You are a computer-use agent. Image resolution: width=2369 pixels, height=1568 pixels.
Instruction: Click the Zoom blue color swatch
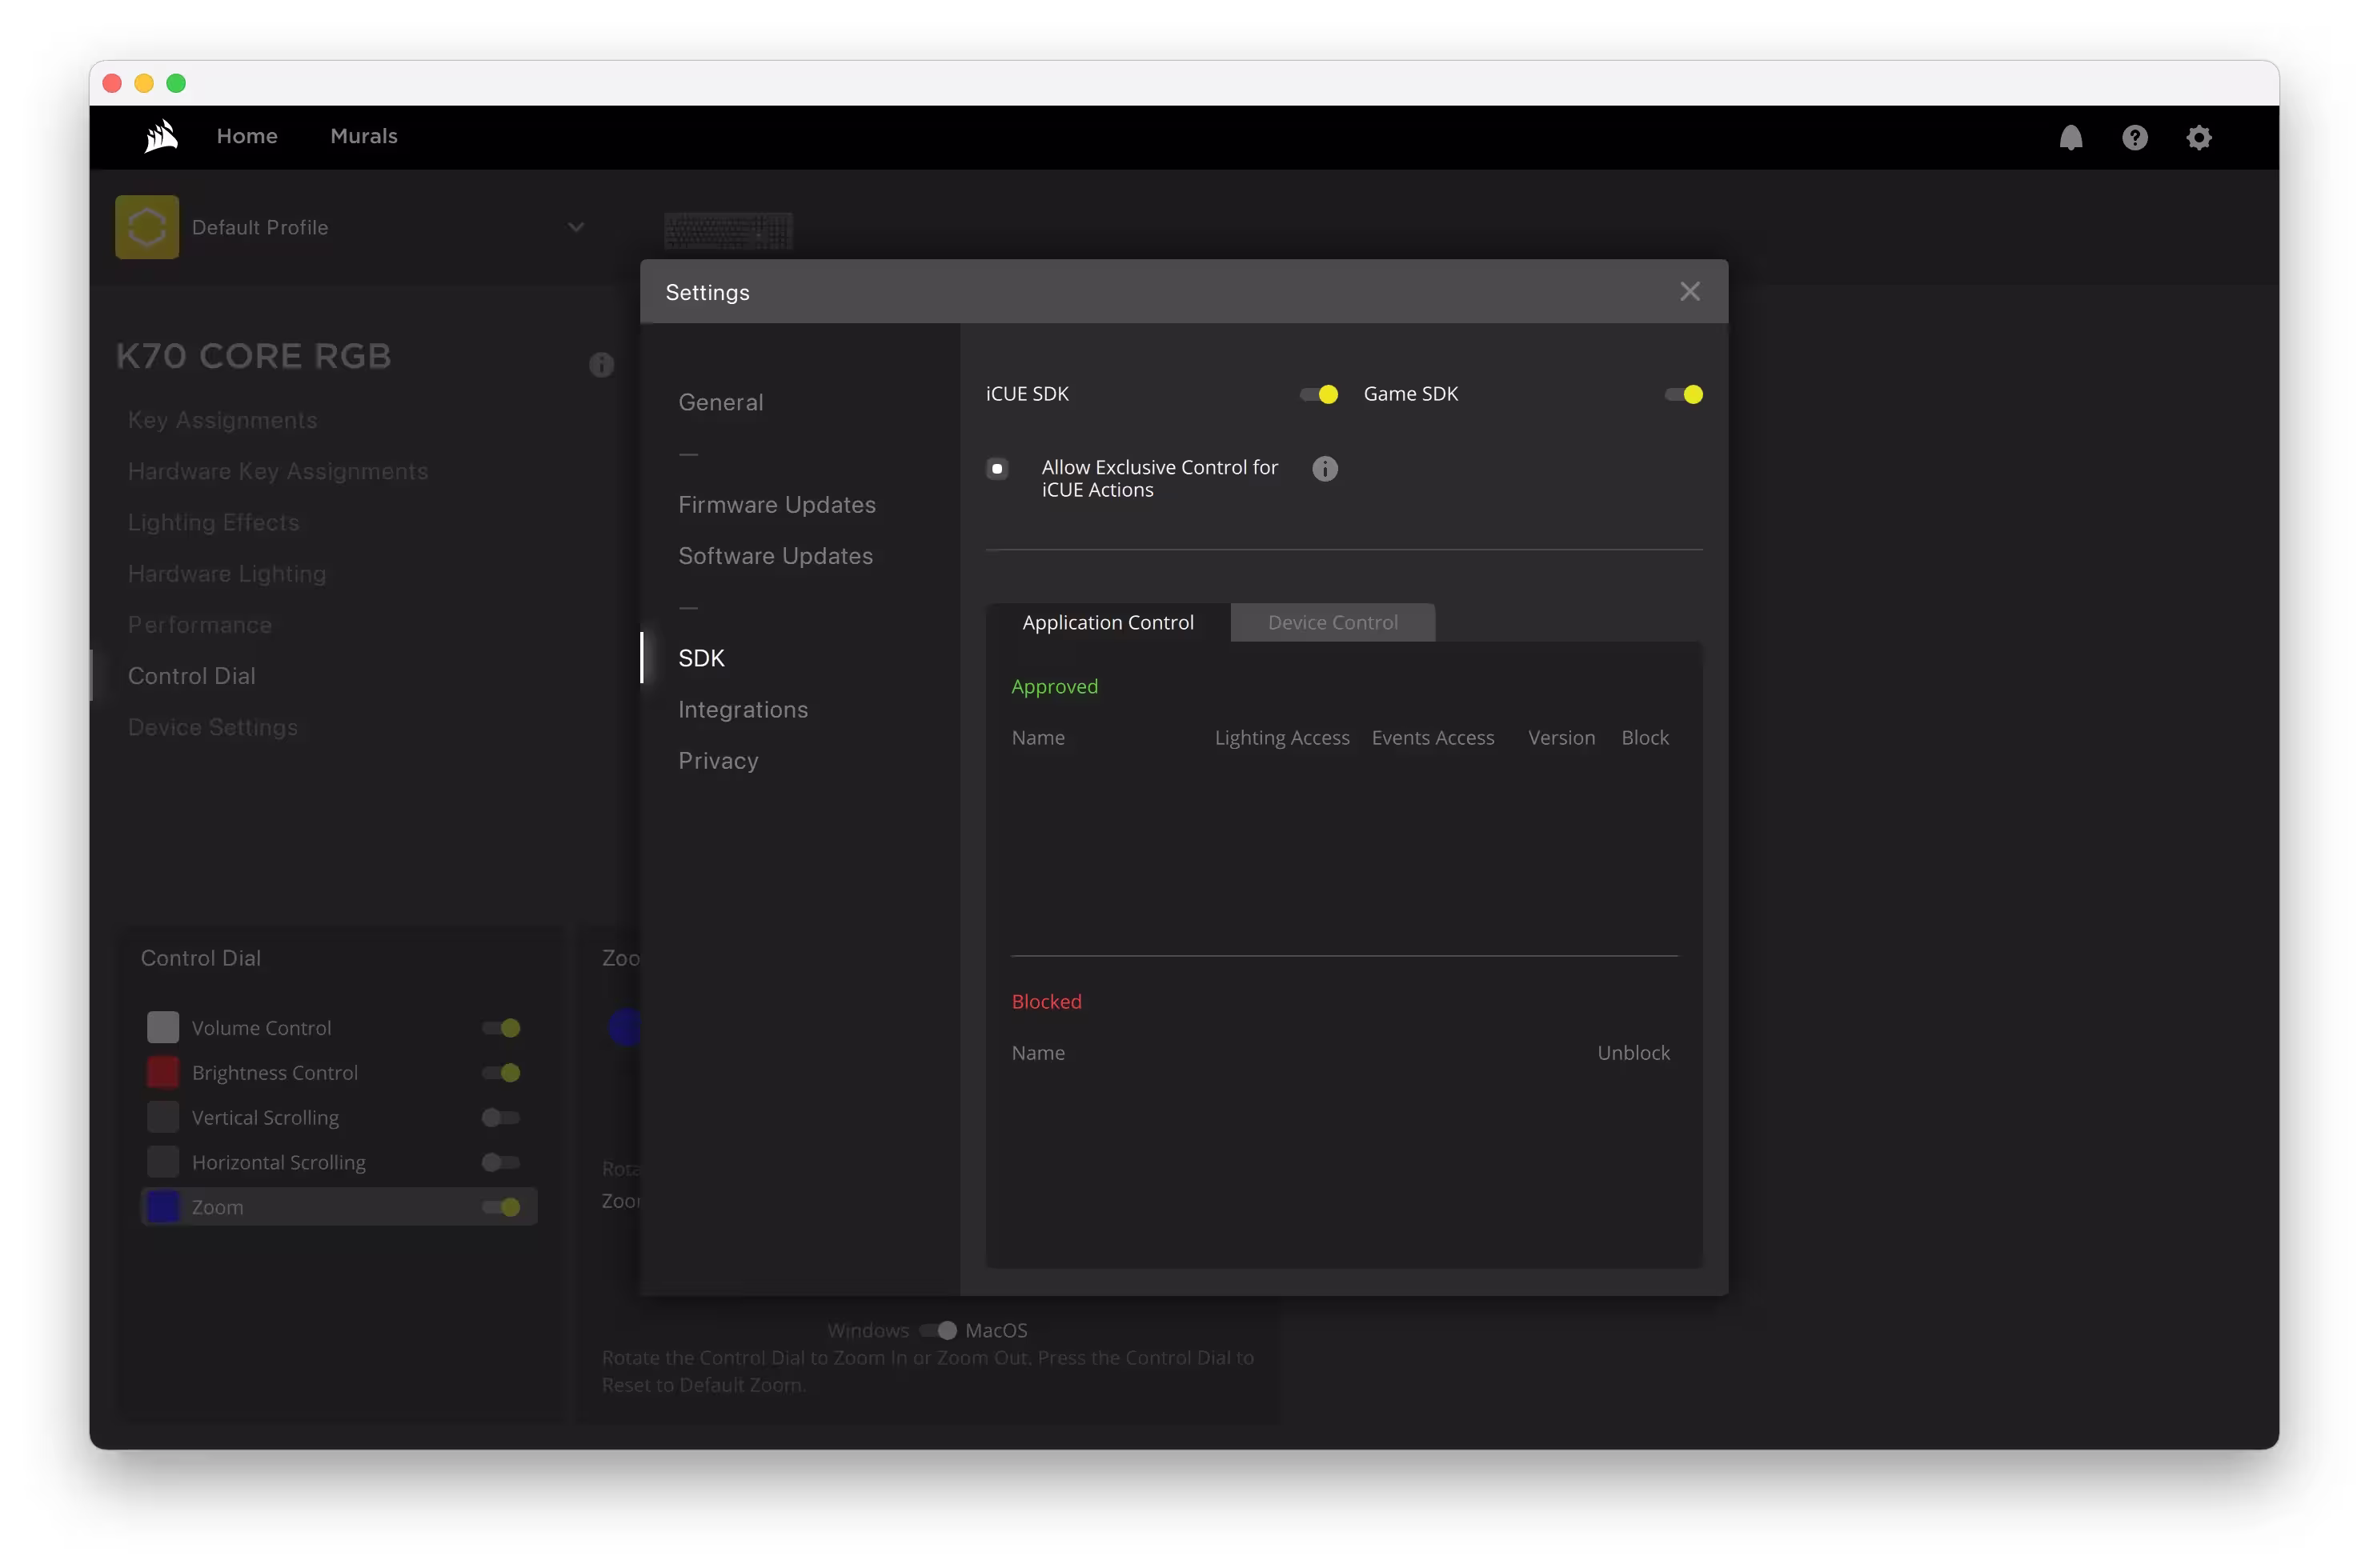(x=163, y=1207)
